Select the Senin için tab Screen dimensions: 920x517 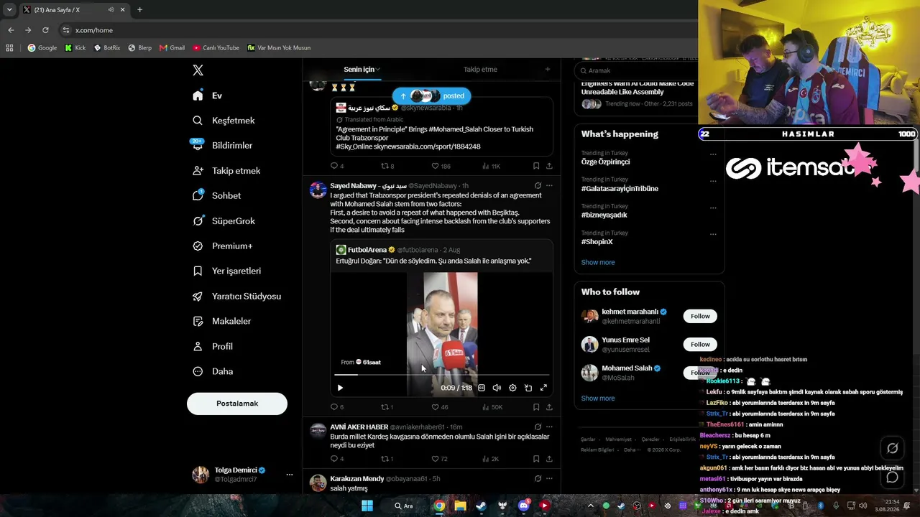[x=362, y=70]
